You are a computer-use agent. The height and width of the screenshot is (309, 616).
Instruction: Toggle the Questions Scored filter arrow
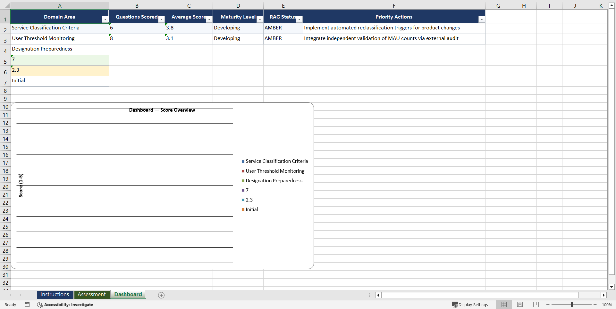161,20
